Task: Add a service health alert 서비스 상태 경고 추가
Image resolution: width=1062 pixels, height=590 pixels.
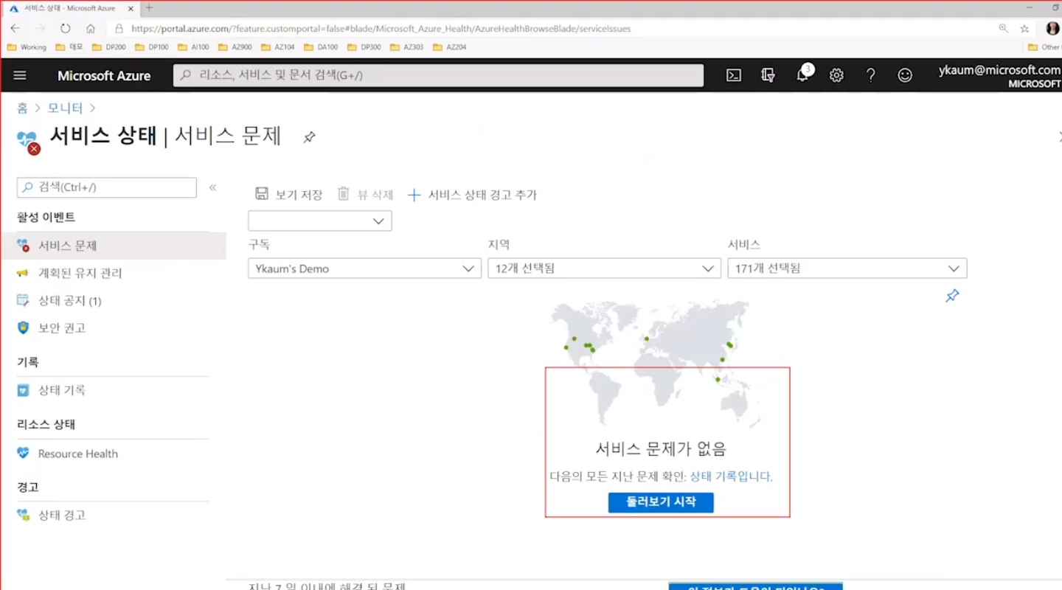Action: [473, 195]
